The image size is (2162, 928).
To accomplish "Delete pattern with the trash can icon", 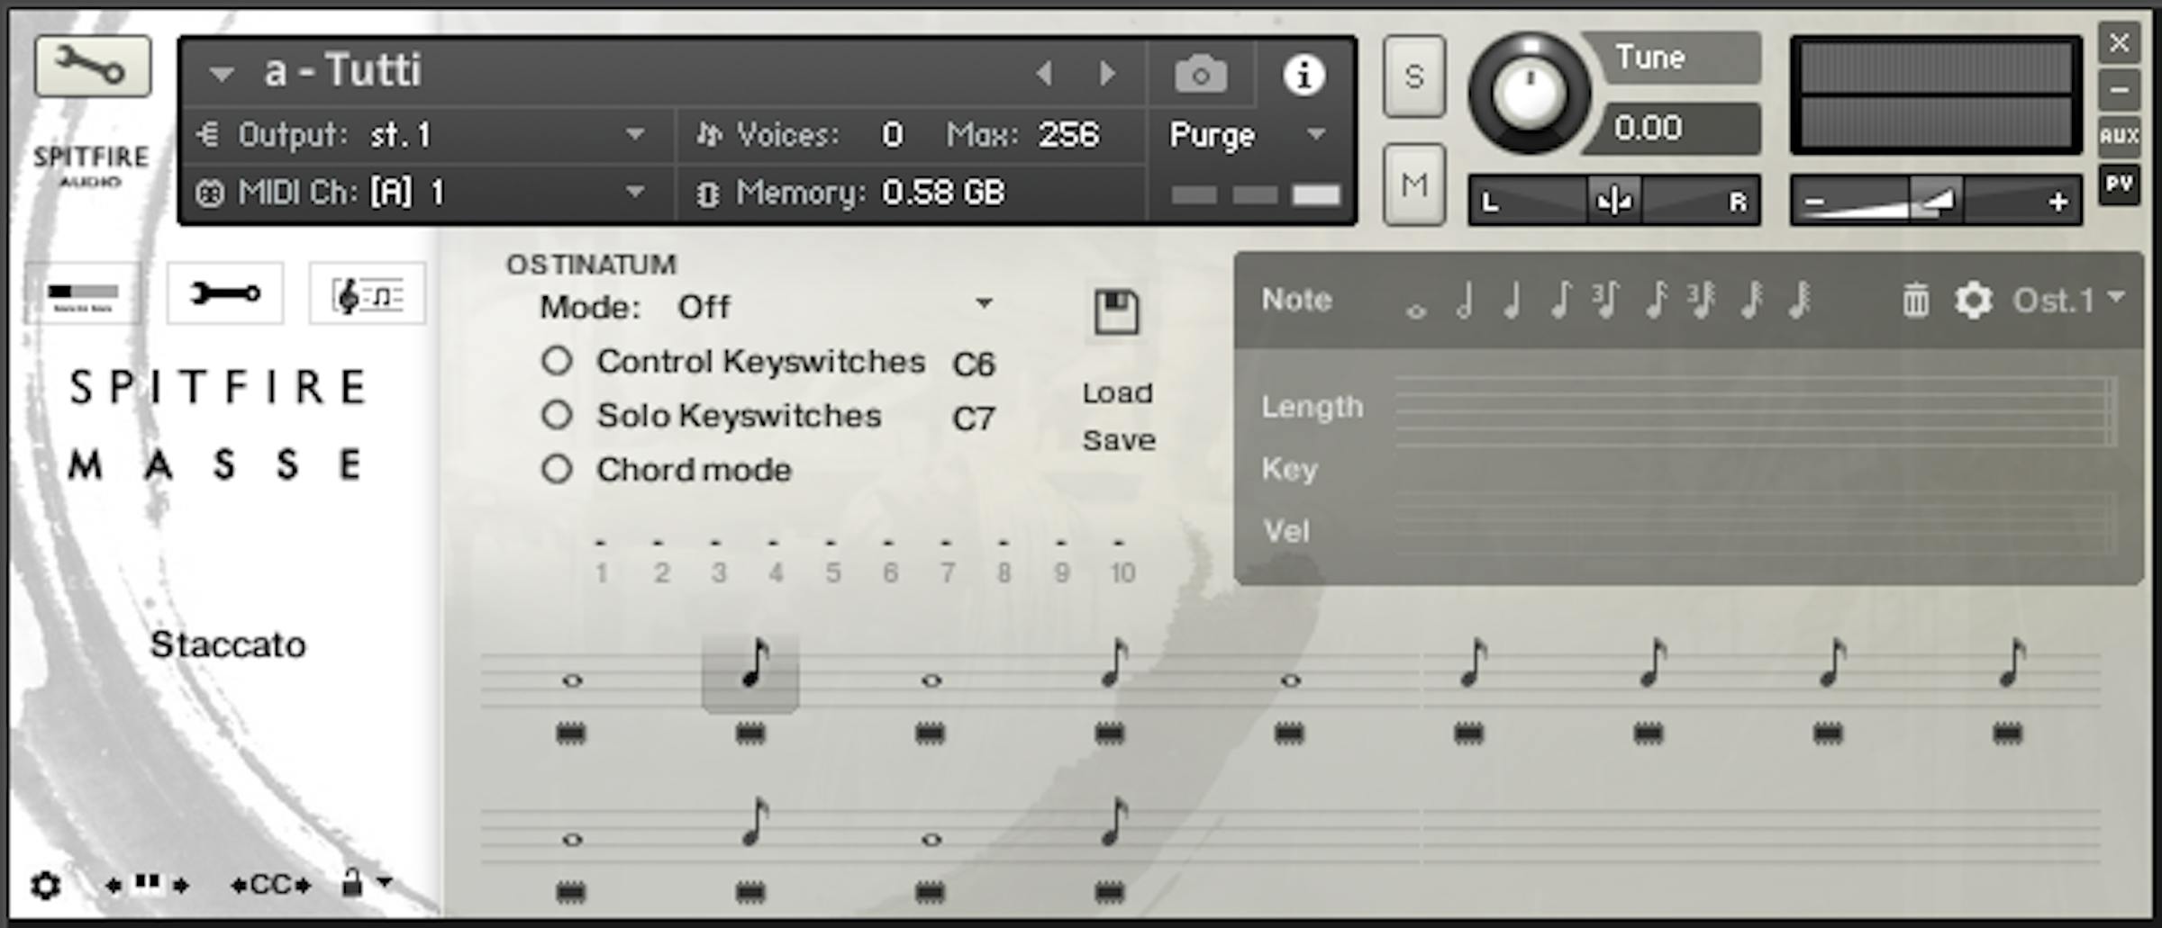I will (1916, 301).
